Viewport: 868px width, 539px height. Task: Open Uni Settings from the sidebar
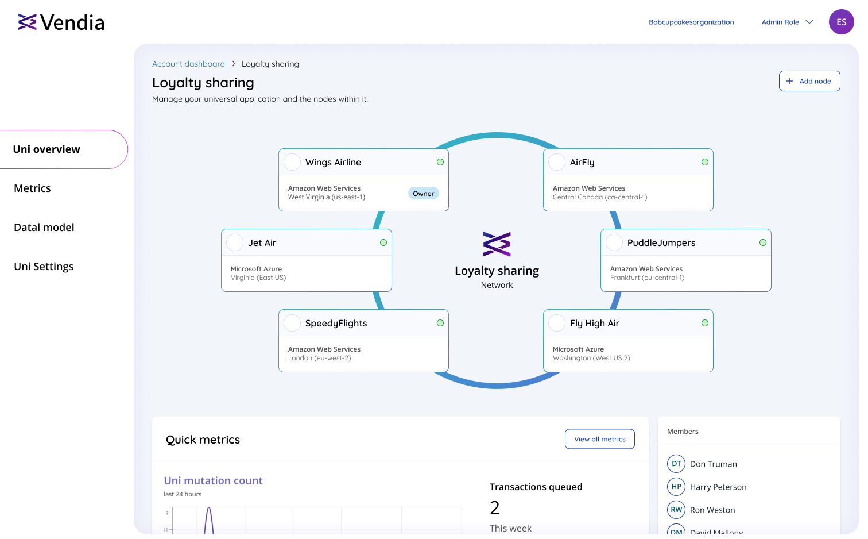point(44,266)
